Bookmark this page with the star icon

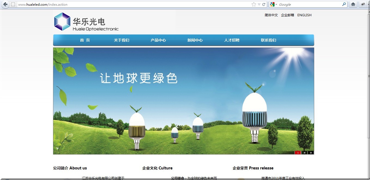(x=253, y=4)
